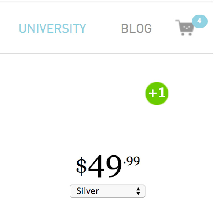Click the digit 4 in cart badge
The image size is (220, 201).
199,21
